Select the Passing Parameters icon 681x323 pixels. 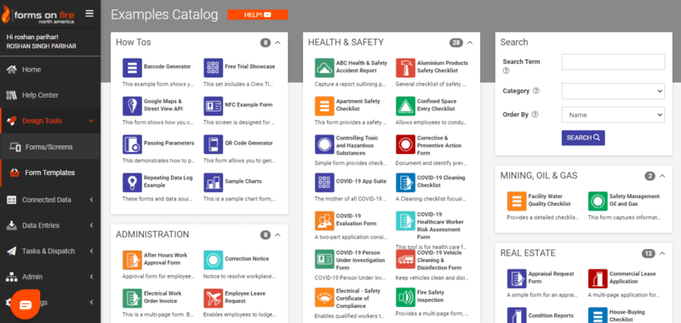[132, 144]
